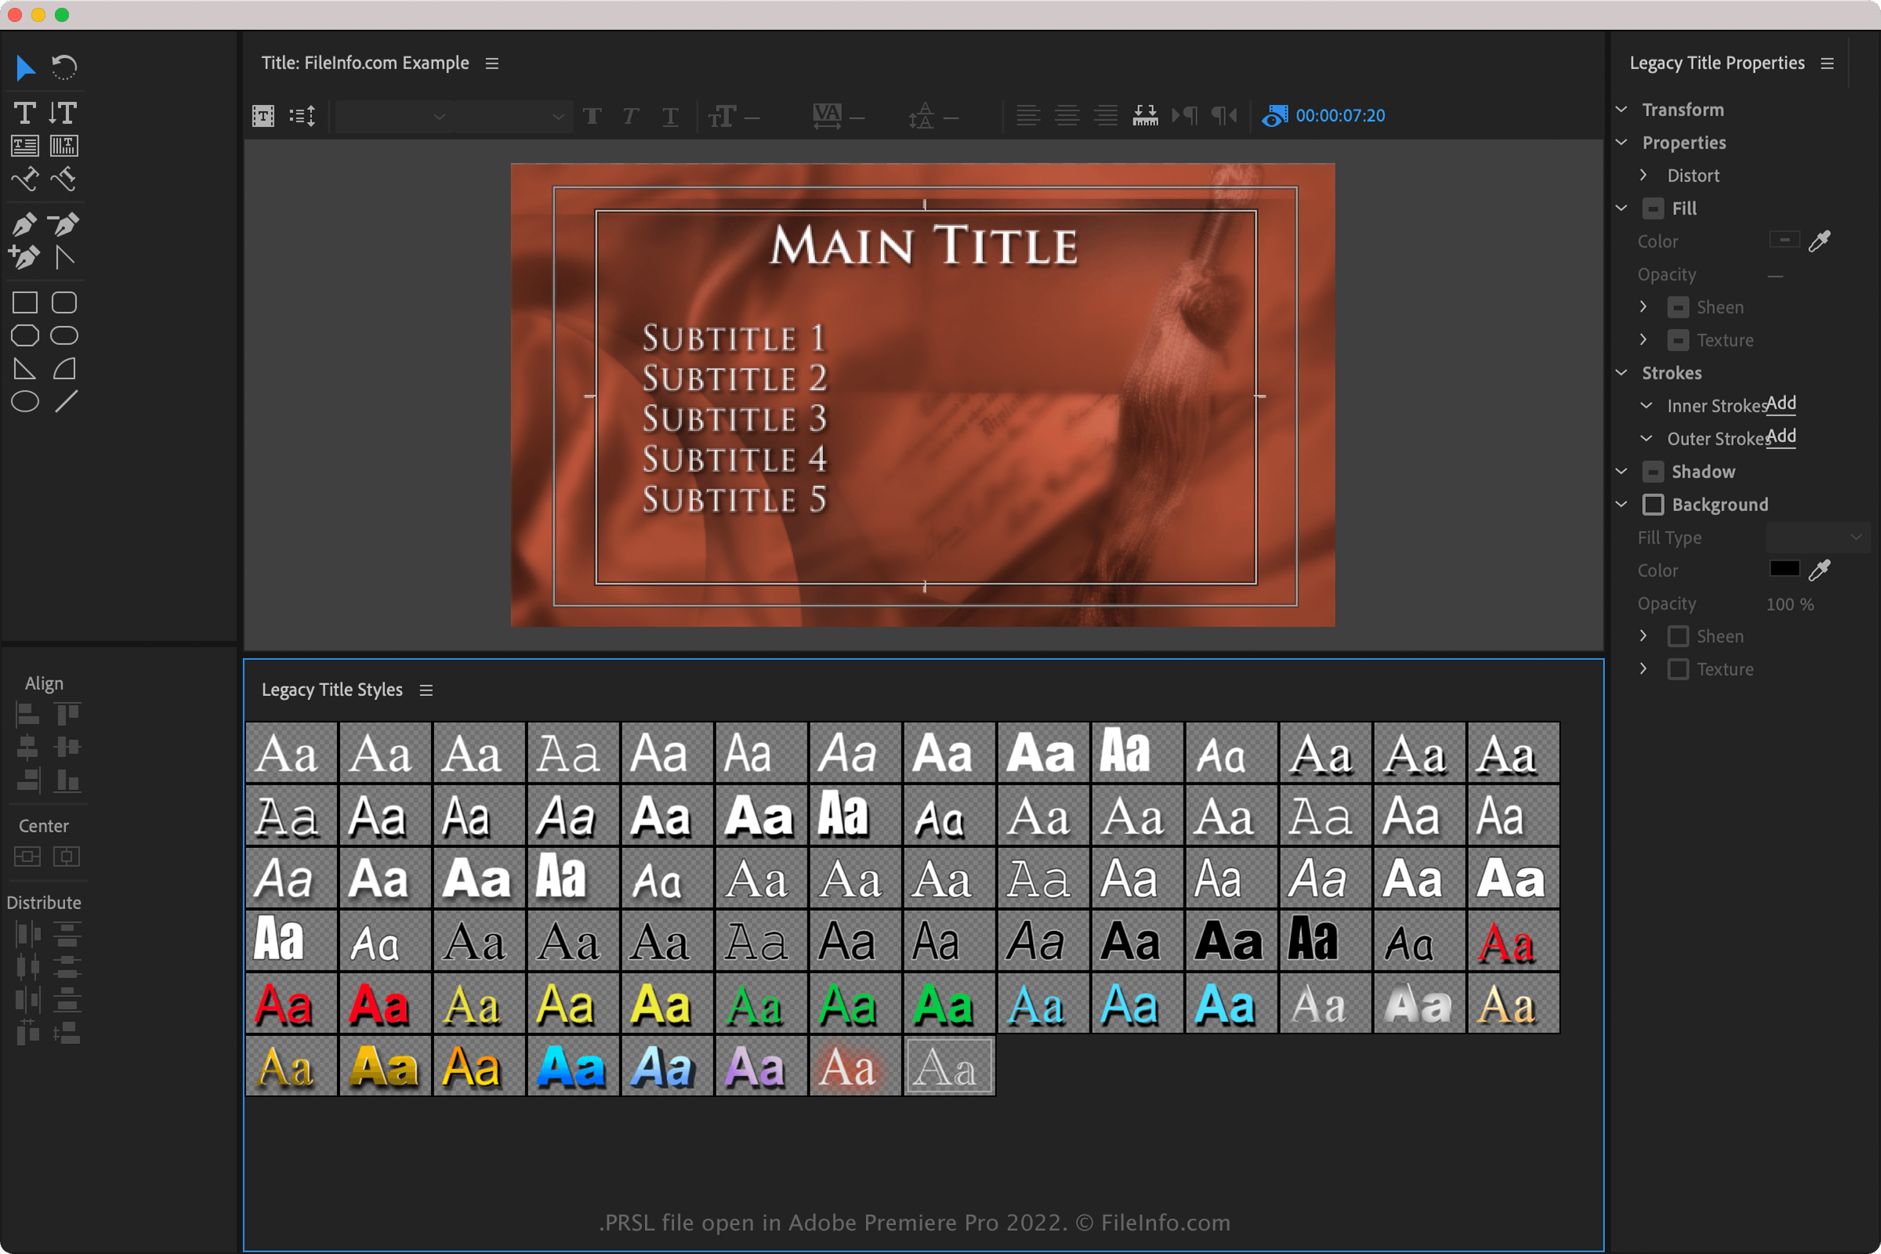The height and width of the screenshot is (1254, 1881).
Task: Click the black Background color swatch
Action: click(x=1784, y=570)
